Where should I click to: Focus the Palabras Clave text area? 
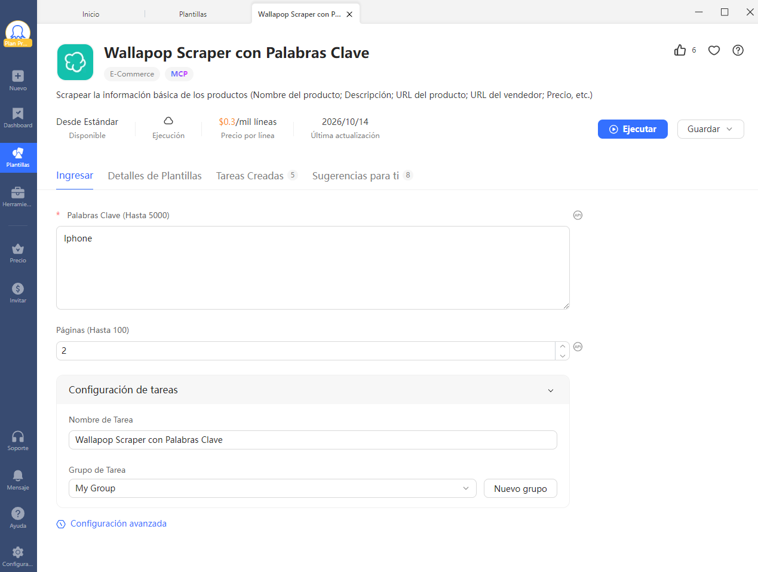pyautogui.click(x=313, y=268)
